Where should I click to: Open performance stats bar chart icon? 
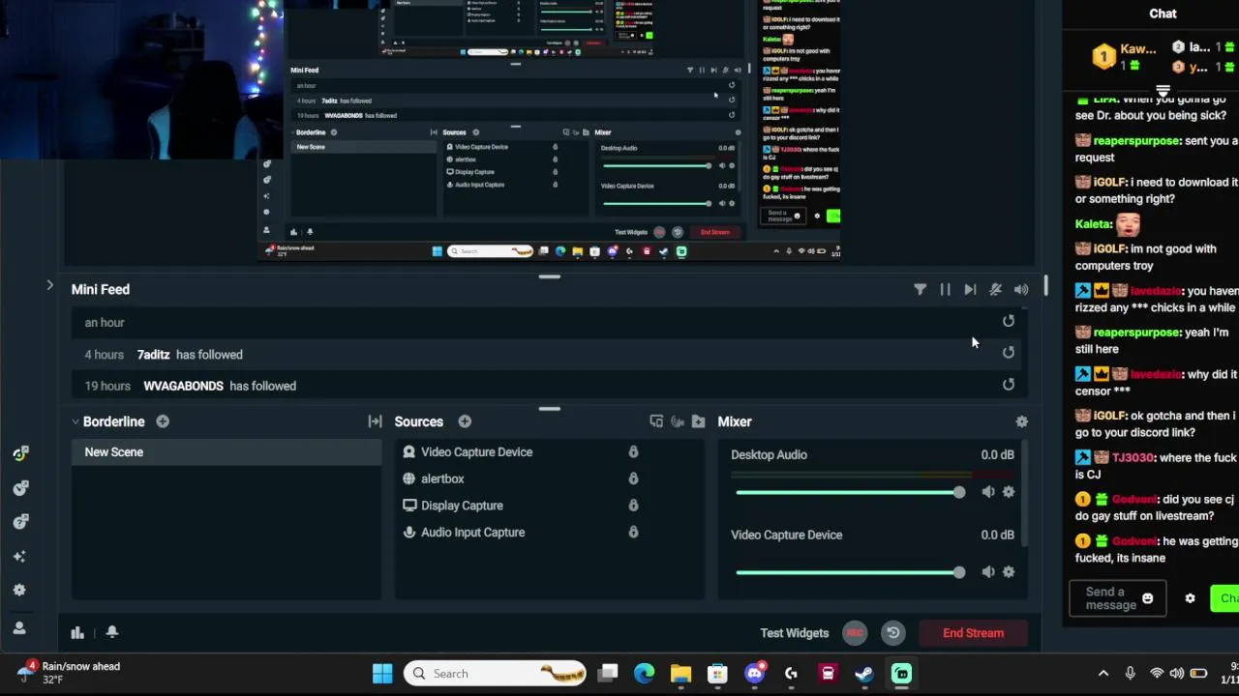(77, 632)
